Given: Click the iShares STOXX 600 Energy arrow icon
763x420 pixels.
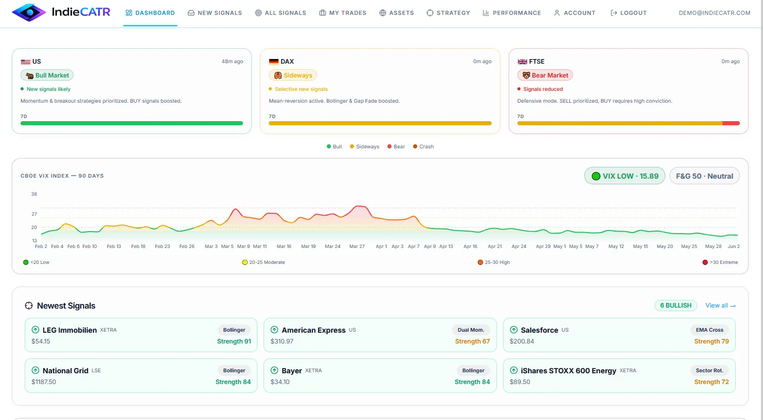Looking at the screenshot, I should pos(514,370).
